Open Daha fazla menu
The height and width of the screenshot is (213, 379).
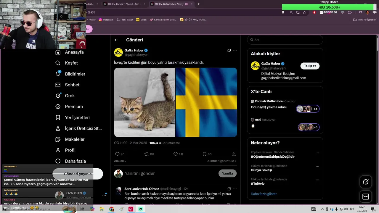tap(70, 161)
